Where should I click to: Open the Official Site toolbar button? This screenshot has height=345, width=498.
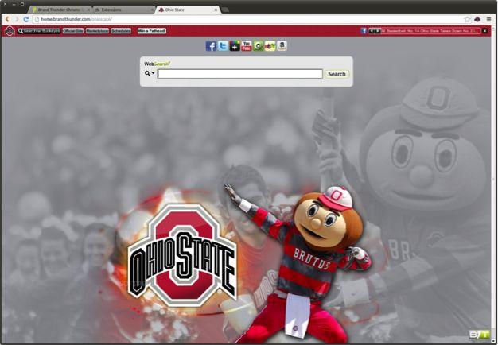pyautogui.click(x=73, y=31)
